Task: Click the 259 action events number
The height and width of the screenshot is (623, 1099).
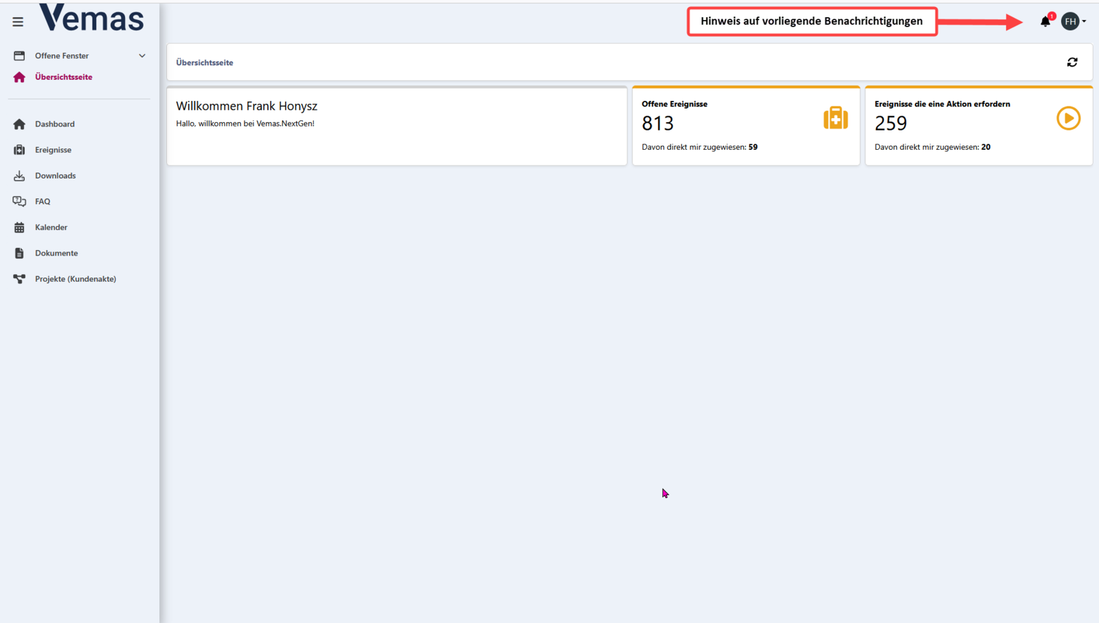Action: [891, 124]
